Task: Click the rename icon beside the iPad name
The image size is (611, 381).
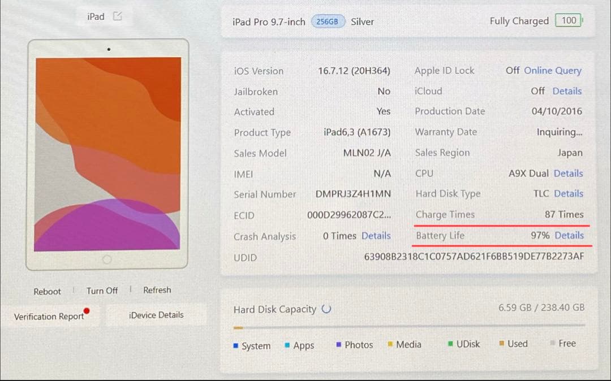Action: 117,16
